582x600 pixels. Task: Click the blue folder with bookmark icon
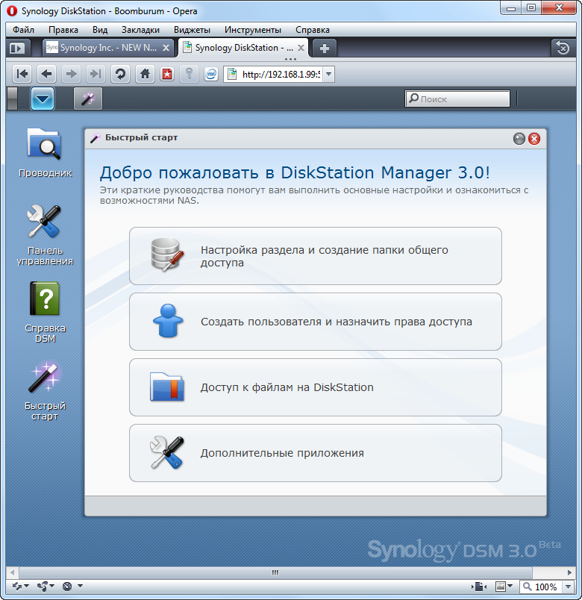[167, 387]
